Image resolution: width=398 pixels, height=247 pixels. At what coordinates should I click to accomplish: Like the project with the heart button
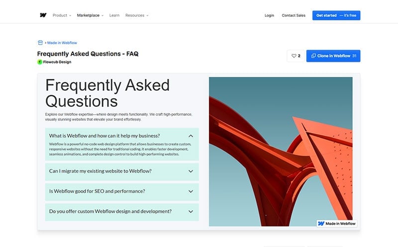pos(296,56)
